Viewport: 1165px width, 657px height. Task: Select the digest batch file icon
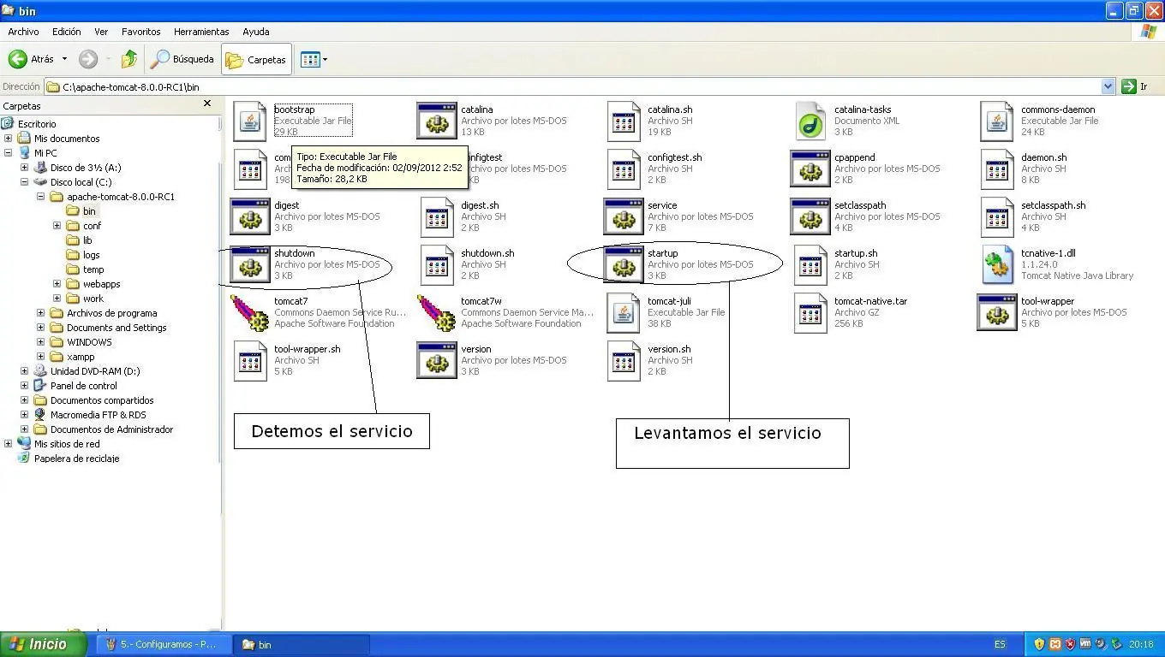[250, 217]
